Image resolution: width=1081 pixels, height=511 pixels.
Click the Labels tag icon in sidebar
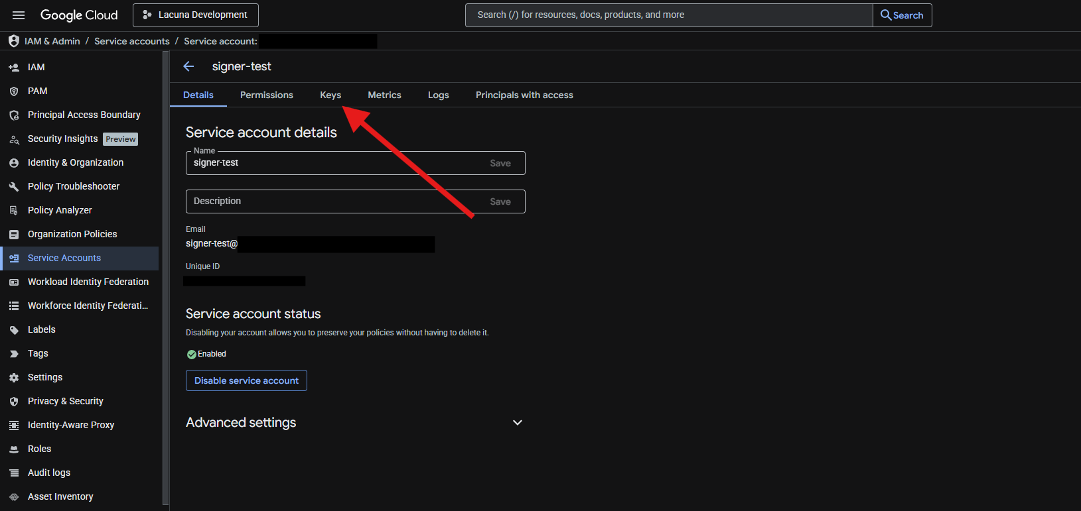tap(14, 330)
